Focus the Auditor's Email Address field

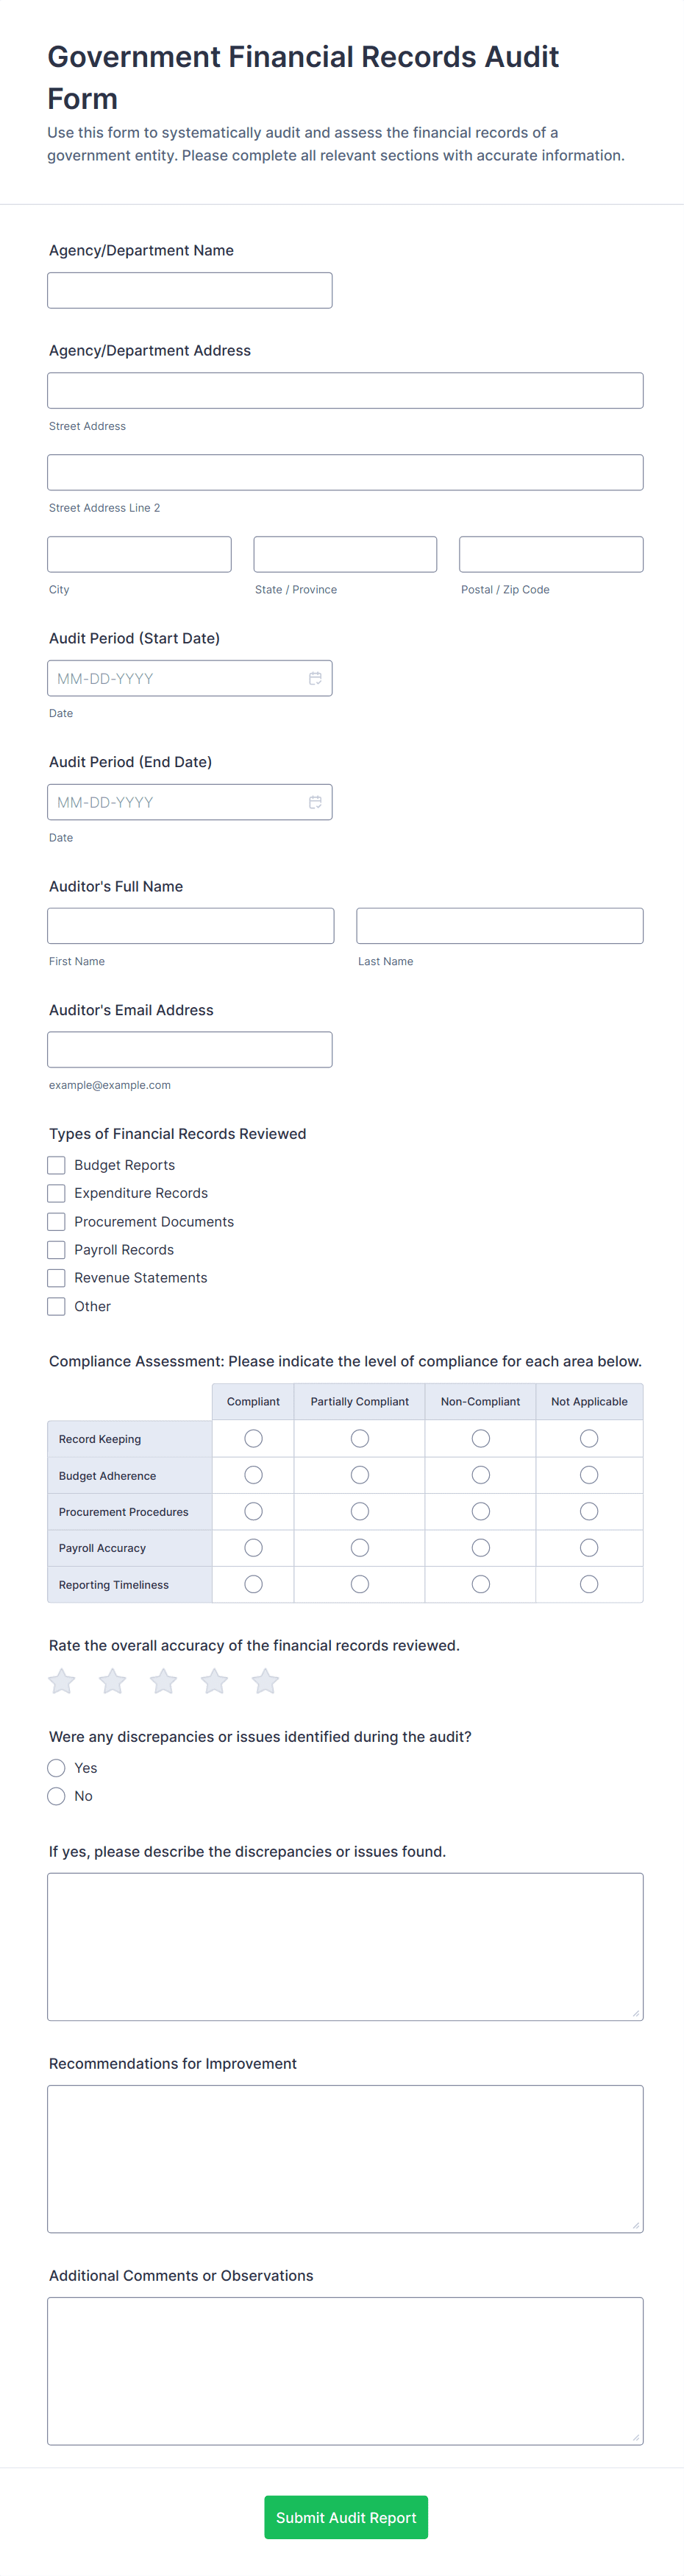(x=190, y=1049)
